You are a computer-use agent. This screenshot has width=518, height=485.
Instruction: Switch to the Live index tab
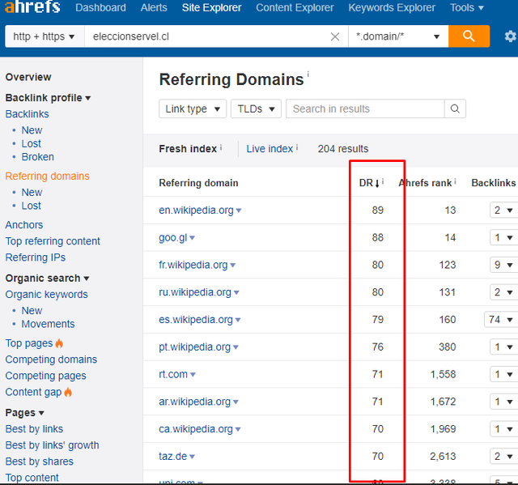[270, 149]
